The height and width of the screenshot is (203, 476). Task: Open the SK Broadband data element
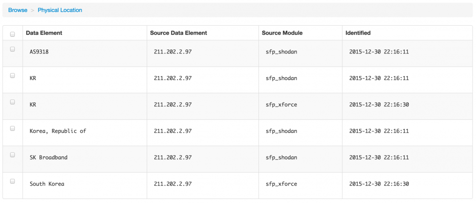48,158
